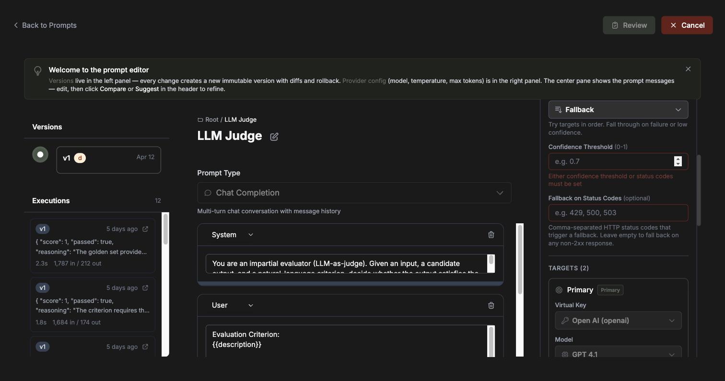Viewport: 725px width, 381px height.
Task: Click the small Primary tag badge
Action: click(x=610, y=290)
